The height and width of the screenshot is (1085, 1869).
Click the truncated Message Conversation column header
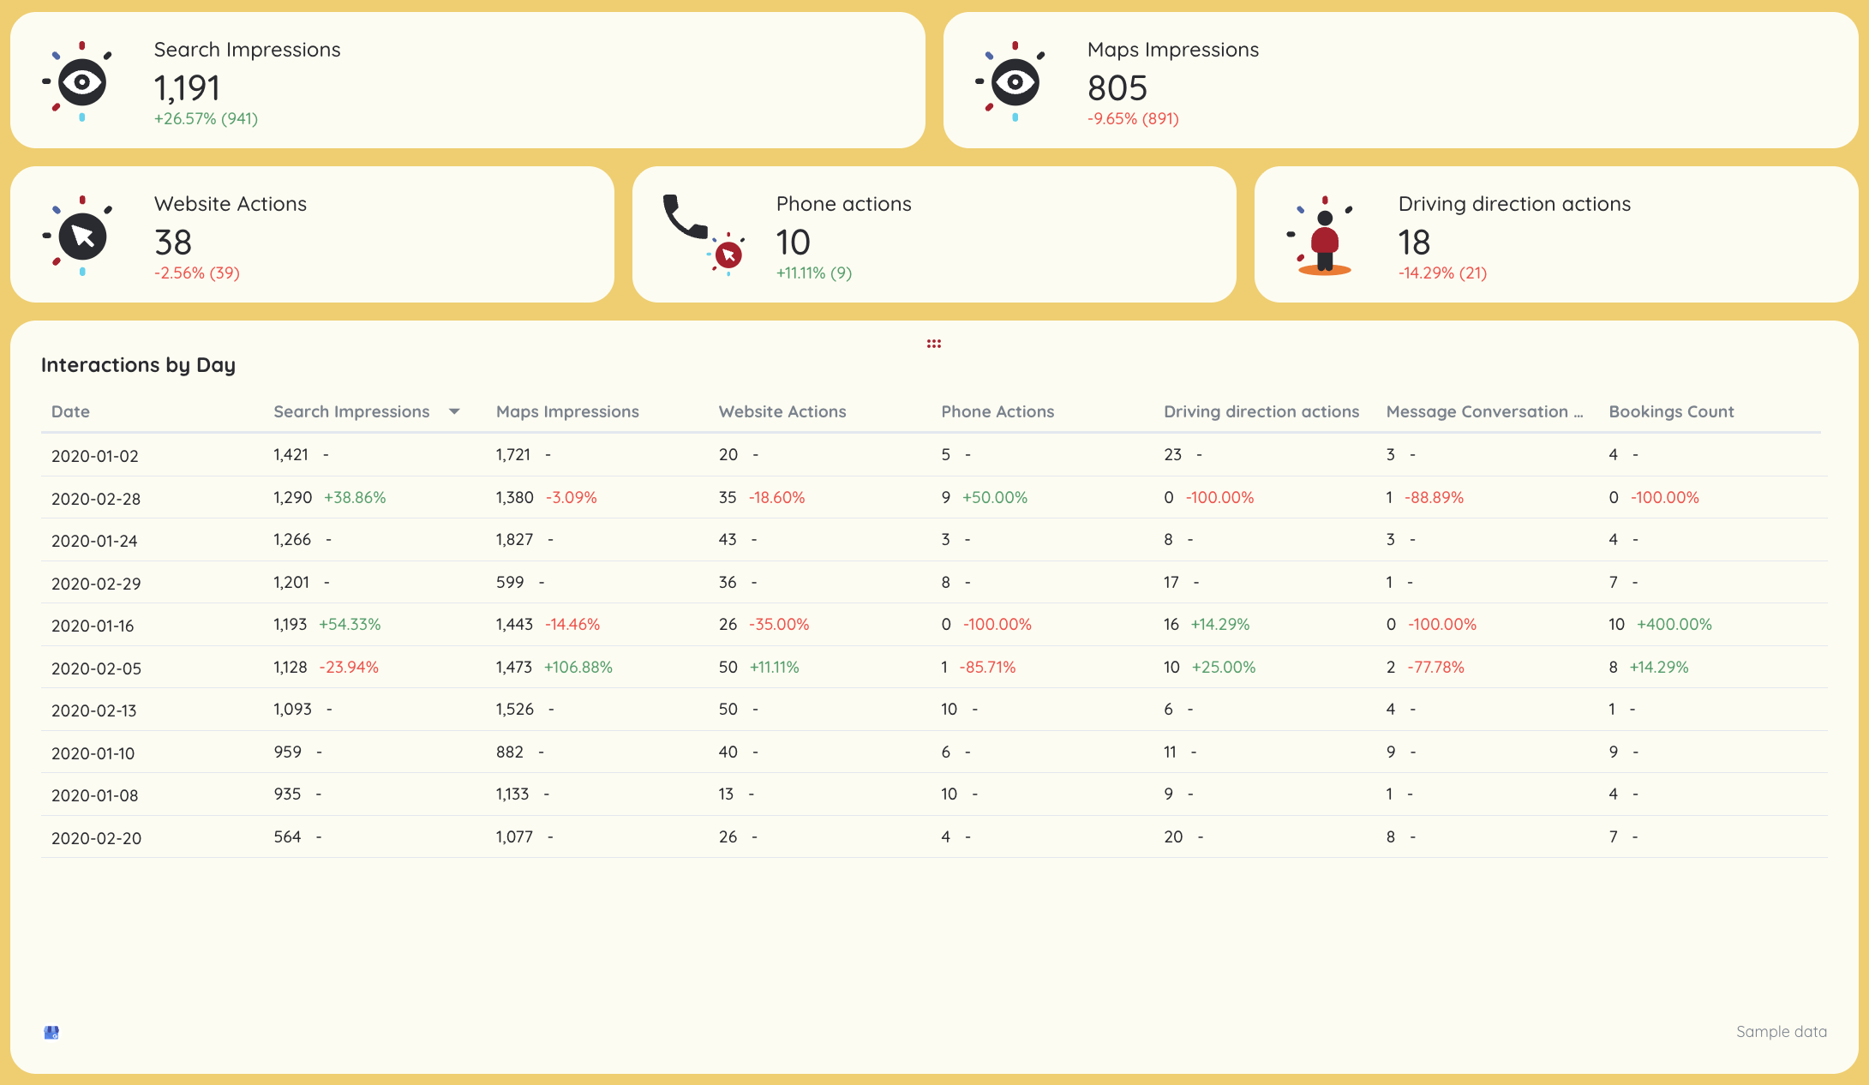(1484, 411)
